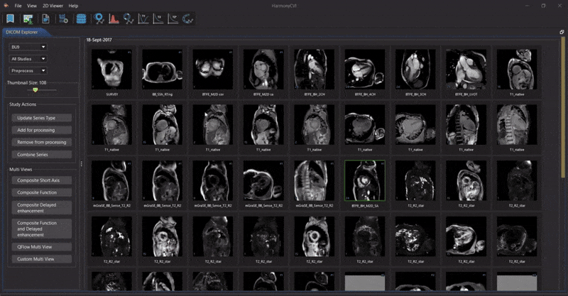The height and width of the screenshot is (296, 568).
Task: Click the import image download icon
Action: click(28, 19)
